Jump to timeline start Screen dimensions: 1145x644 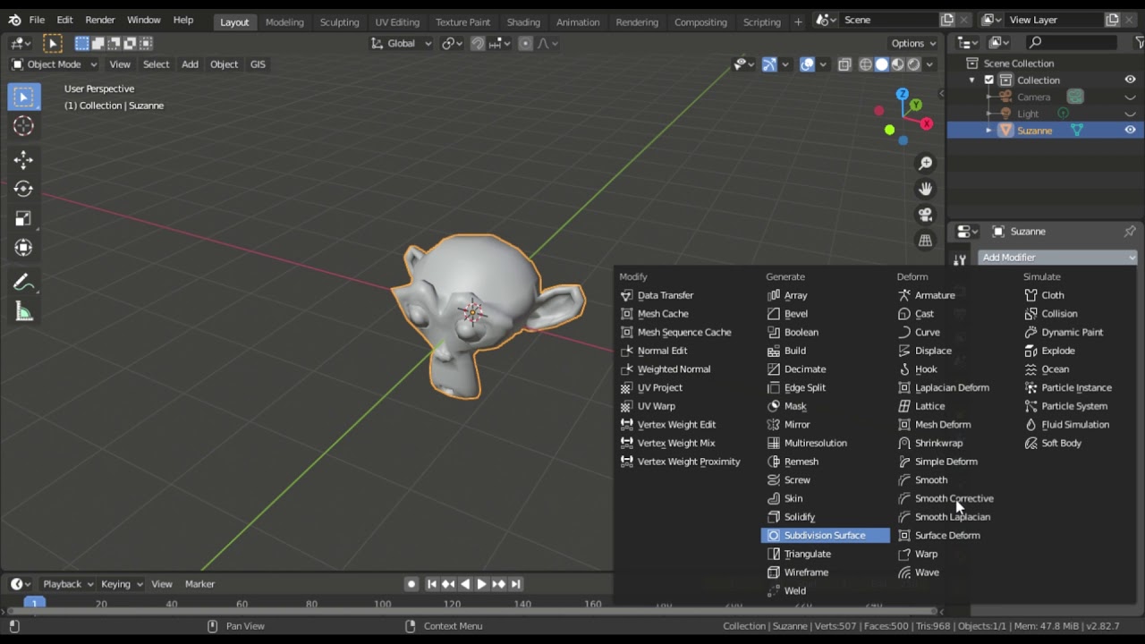point(432,584)
